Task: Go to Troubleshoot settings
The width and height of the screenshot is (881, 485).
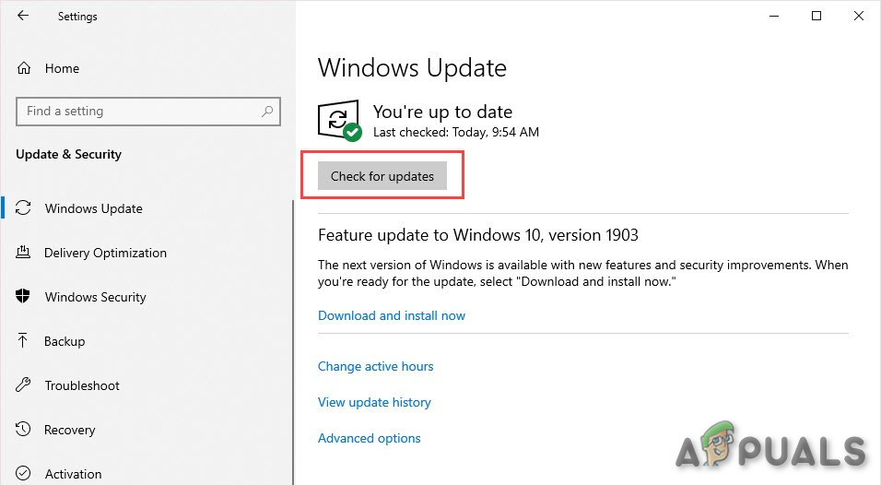Action: coord(82,385)
